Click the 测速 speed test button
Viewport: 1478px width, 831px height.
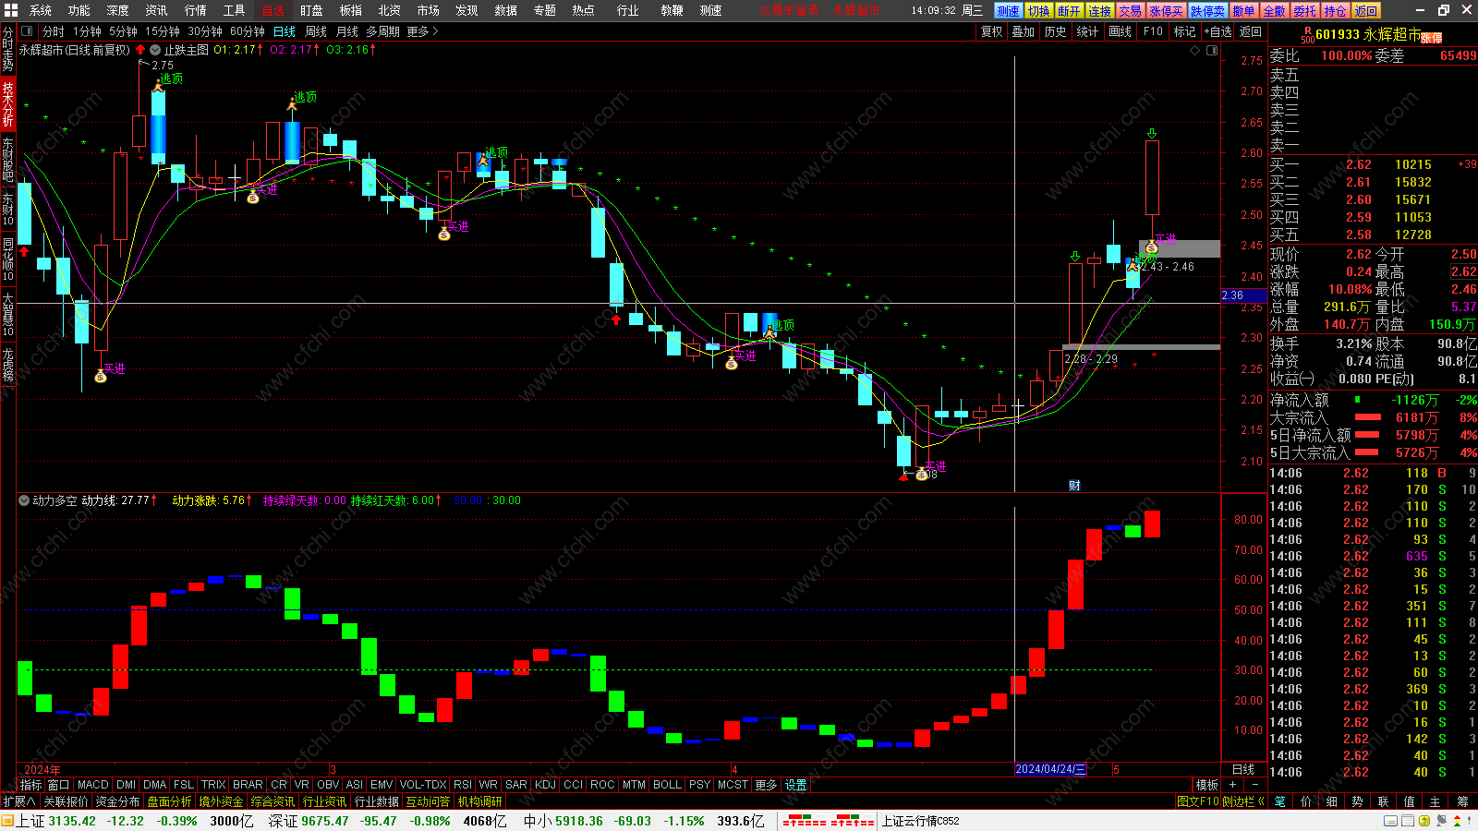1008,11
